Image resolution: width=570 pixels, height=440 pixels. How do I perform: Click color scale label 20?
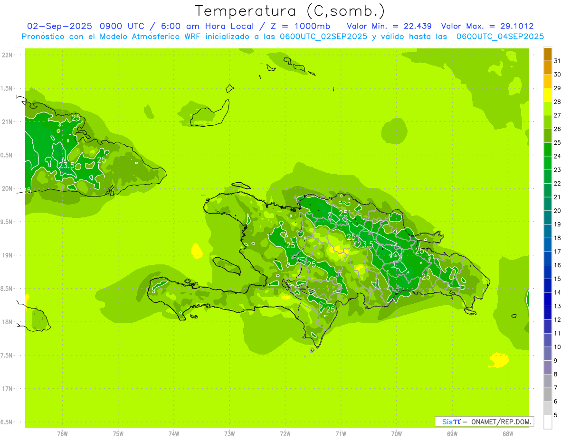[557, 211]
